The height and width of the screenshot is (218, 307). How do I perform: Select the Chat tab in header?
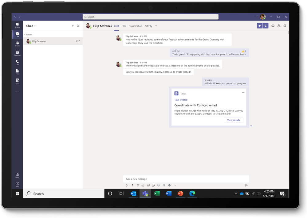[116, 26]
